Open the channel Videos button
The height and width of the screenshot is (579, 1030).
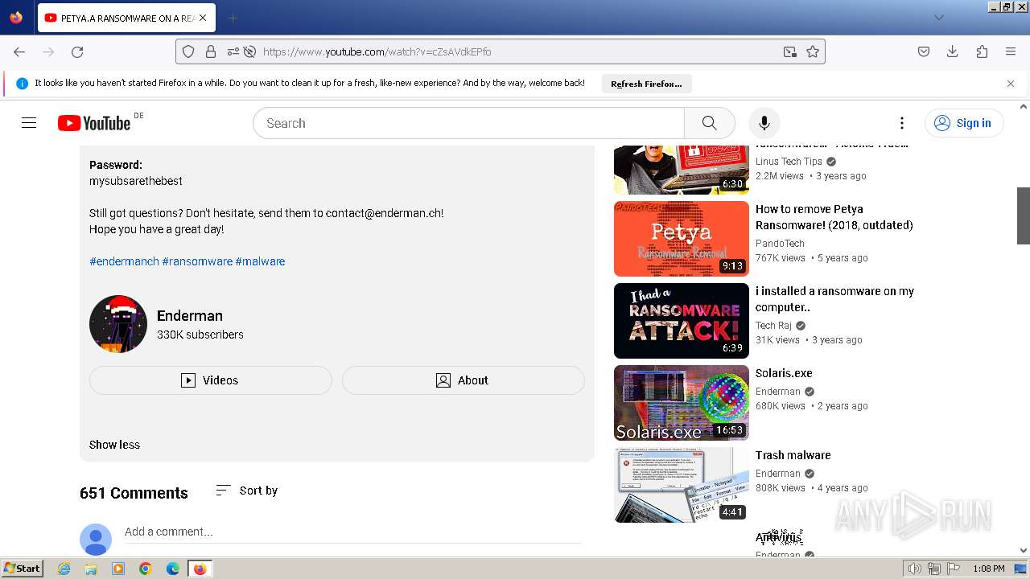(x=210, y=380)
